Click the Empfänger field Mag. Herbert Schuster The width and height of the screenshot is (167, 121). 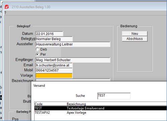click(x=73, y=60)
